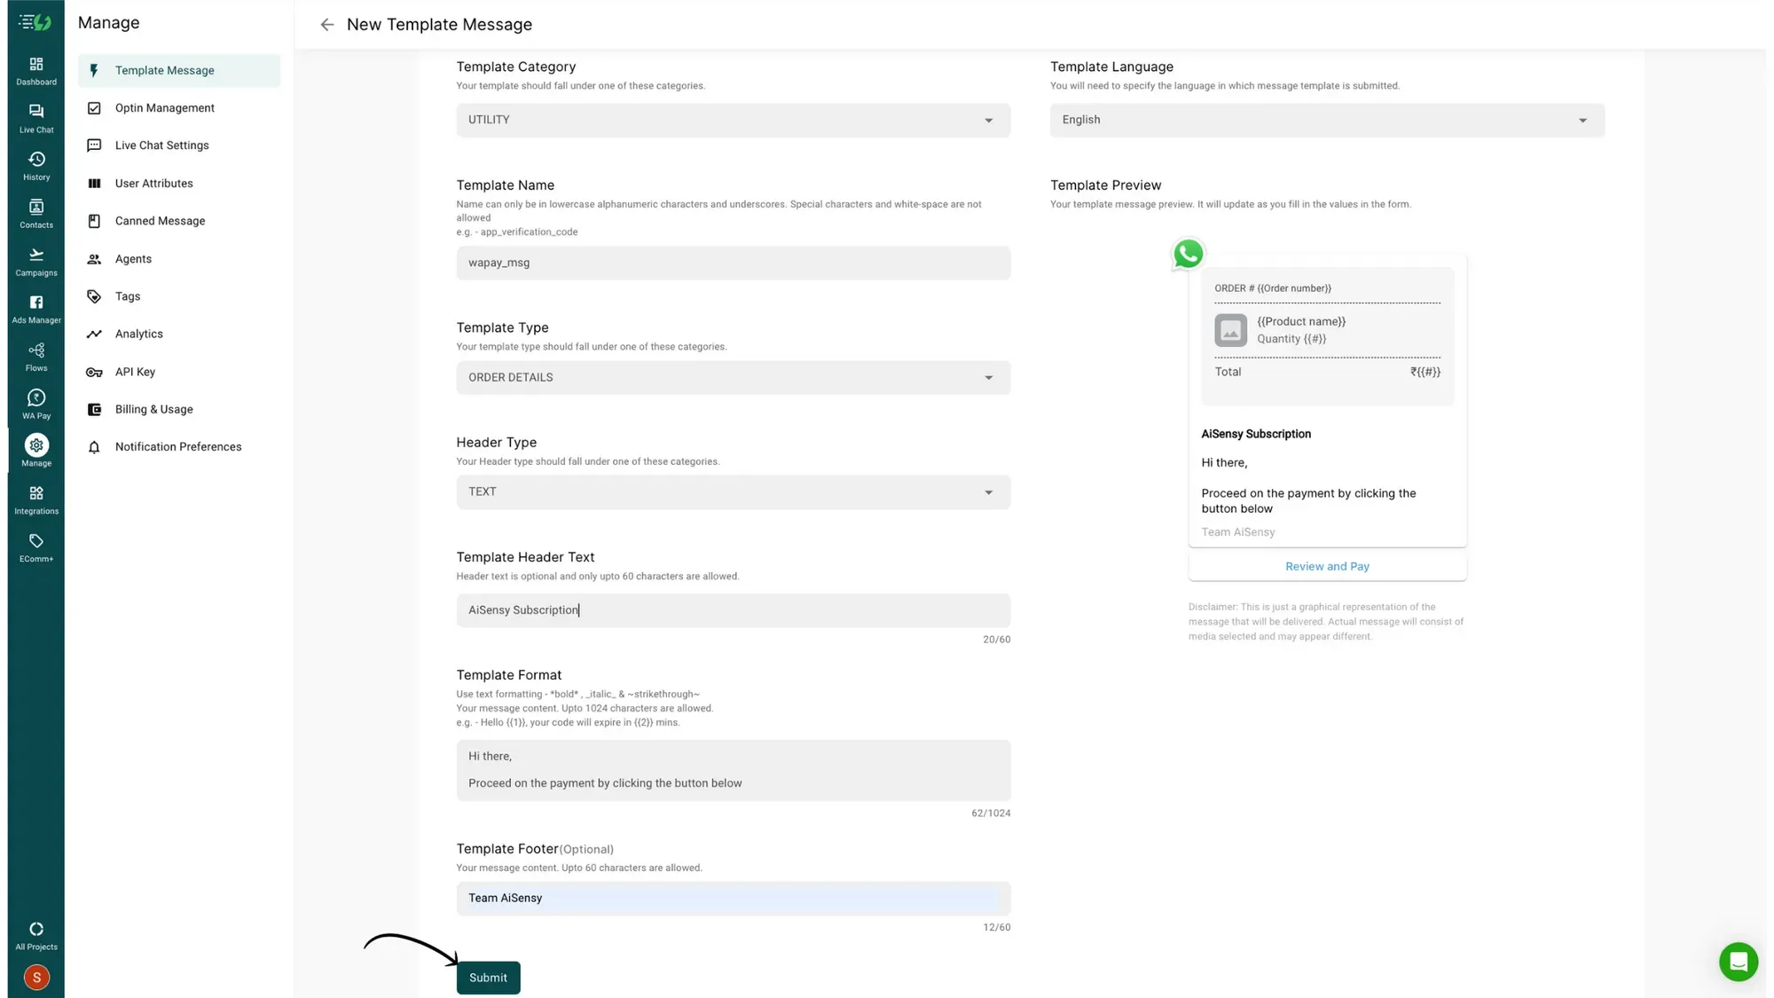Click the Review and Pay link in preview

point(1327,566)
